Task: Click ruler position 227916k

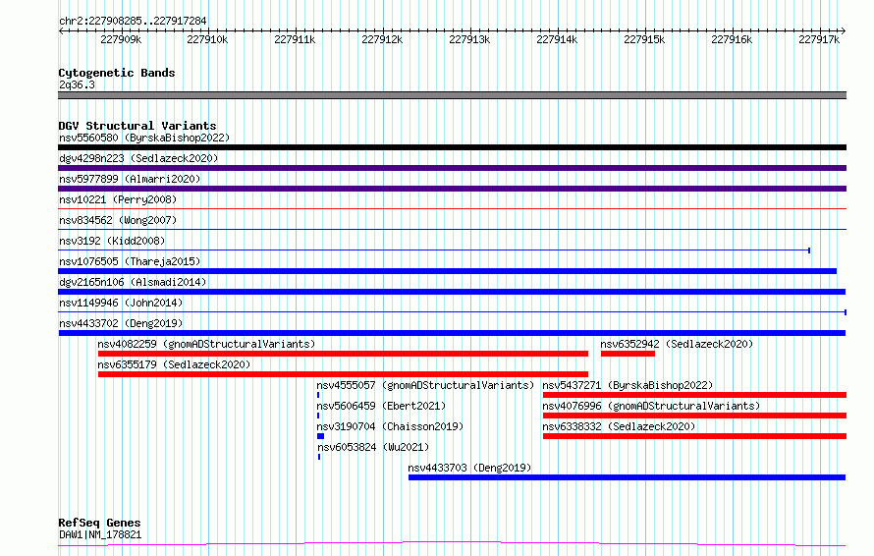Action: (732, 39)
